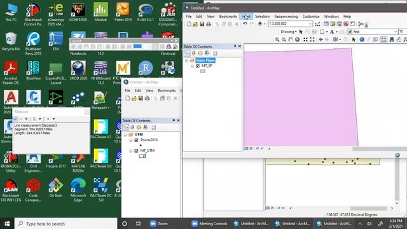
Task: Open the Drawing dropdown menu
Action: point(289,32)
